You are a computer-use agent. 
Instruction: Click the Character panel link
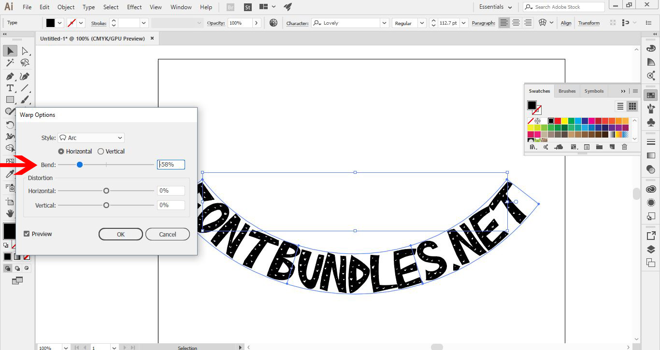pyautogui.click(x=297, y=23)
